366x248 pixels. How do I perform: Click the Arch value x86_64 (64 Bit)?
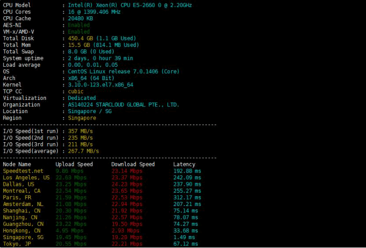[x=91, y=78]
